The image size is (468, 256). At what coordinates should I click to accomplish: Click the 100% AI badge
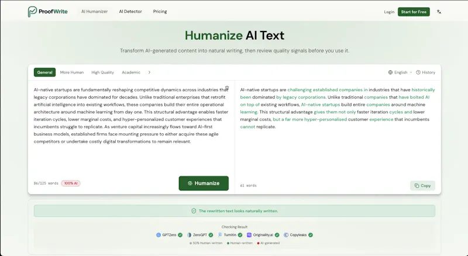71,183
